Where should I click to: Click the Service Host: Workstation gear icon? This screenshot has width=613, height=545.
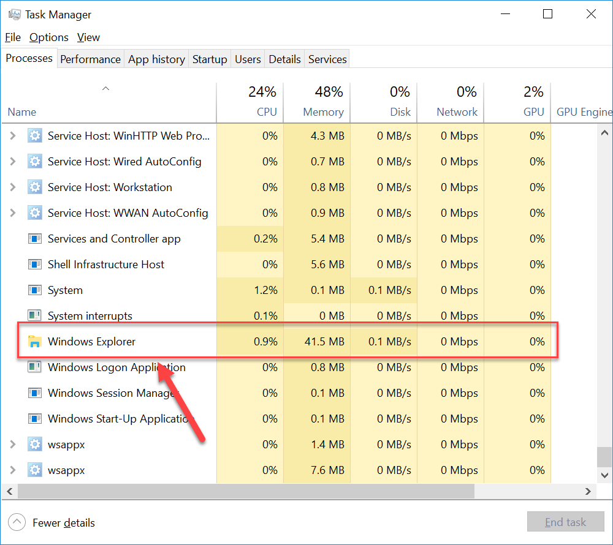click(35, 187)
